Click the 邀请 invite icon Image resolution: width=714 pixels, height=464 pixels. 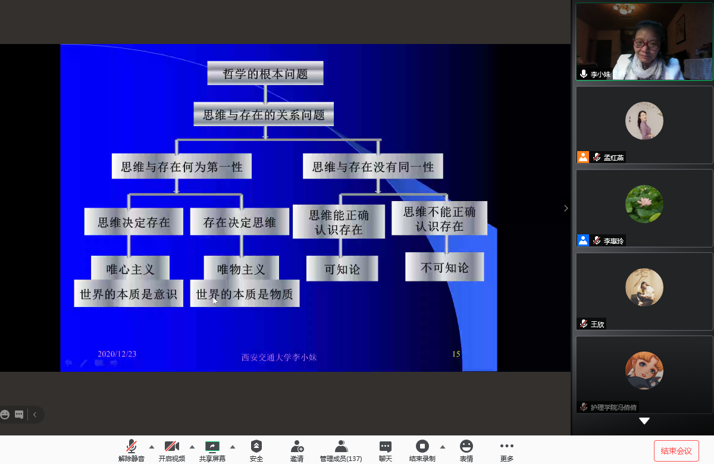(x=297, y=446)
